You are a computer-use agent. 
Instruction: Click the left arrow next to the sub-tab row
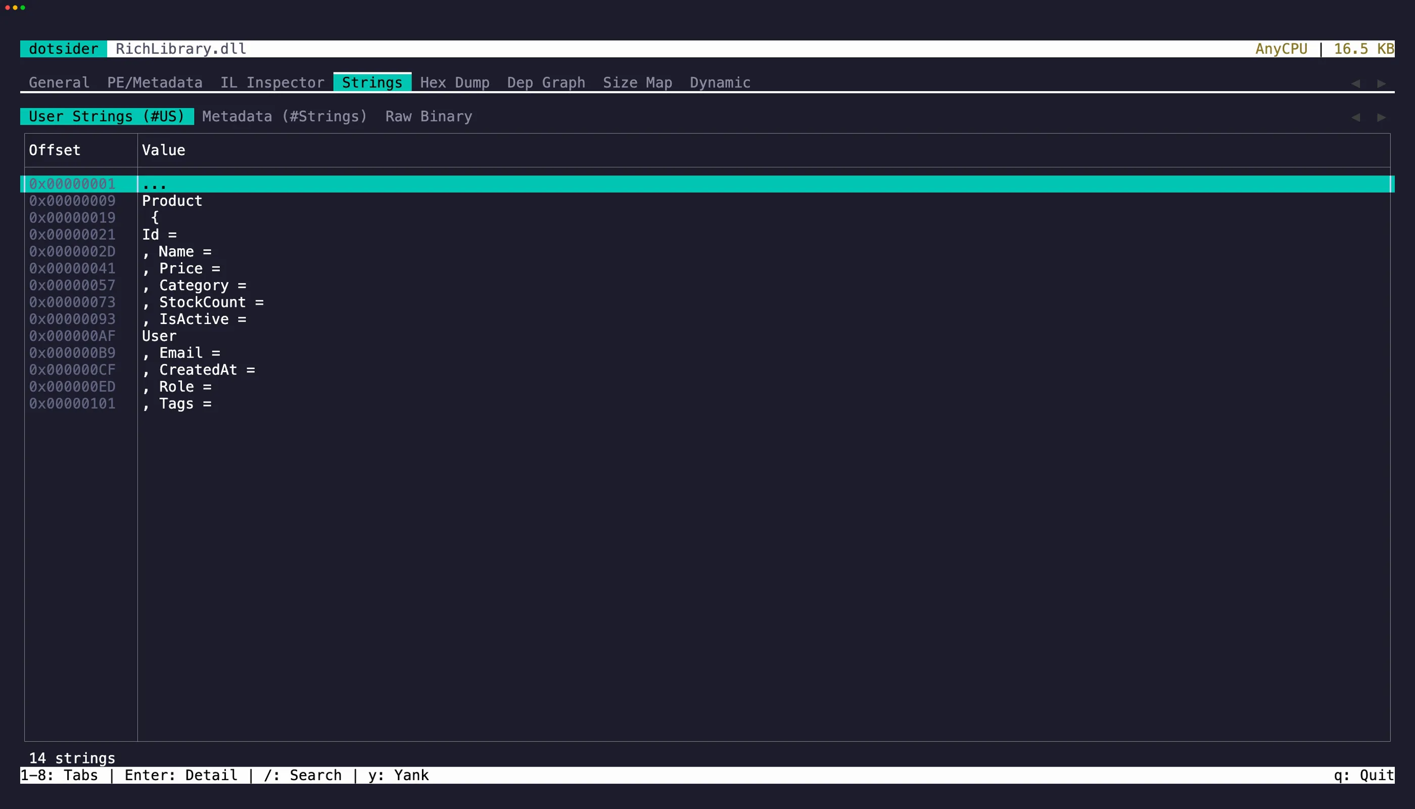pos(1355,117)
